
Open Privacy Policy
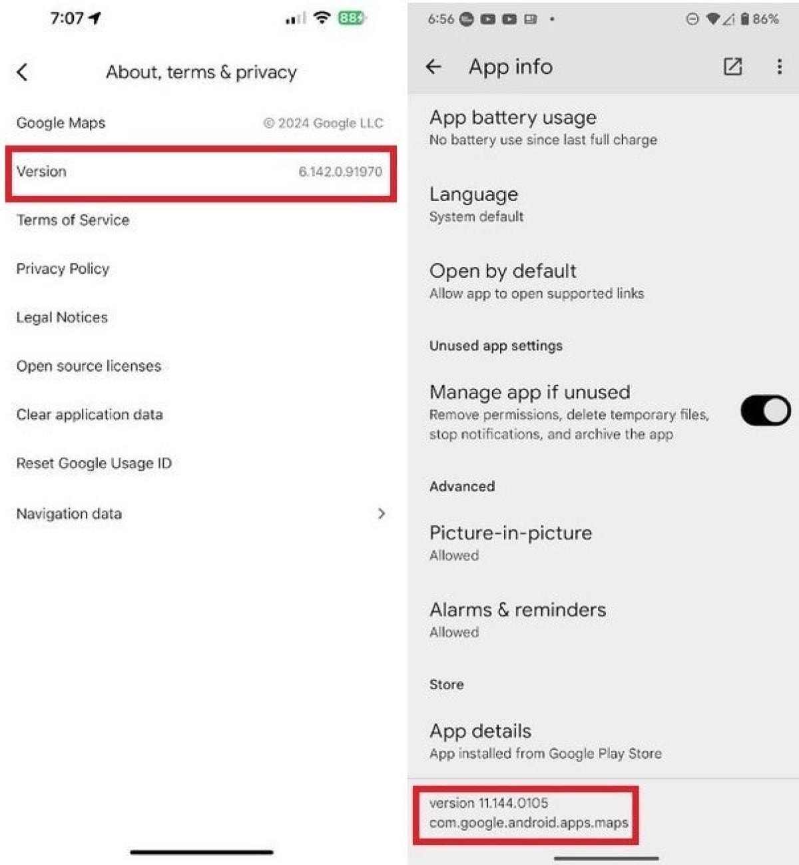pyautogui.click(x=201, y=269)
